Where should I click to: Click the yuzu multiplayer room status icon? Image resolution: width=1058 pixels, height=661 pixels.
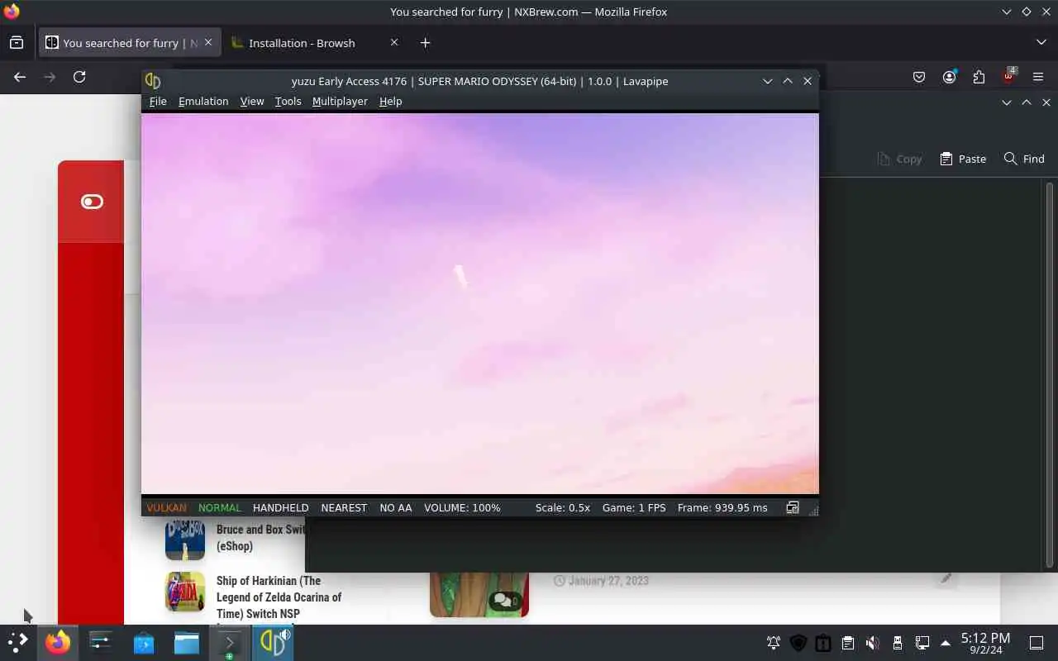click(793, 507)
